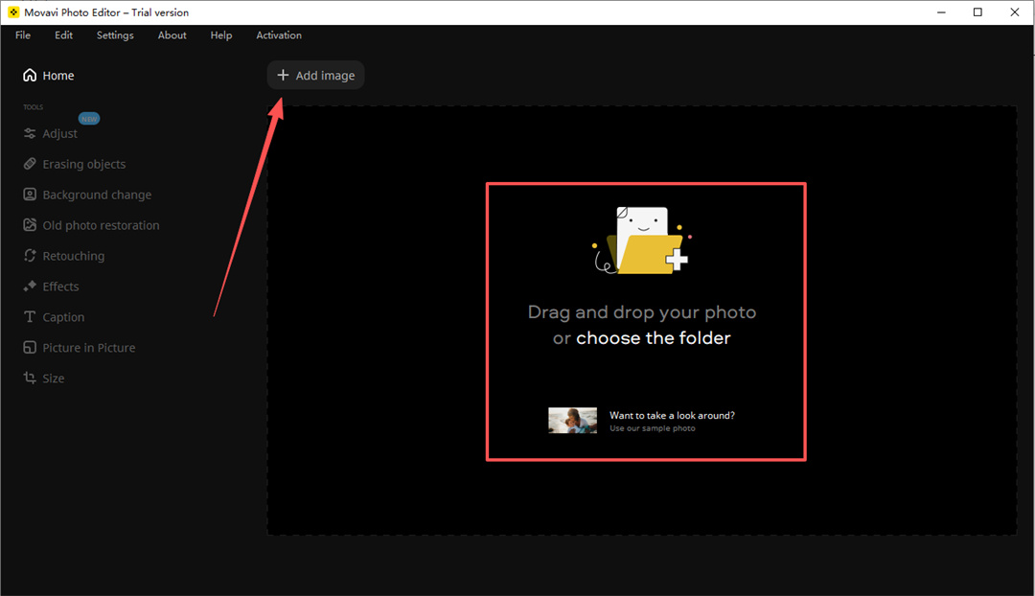Click the Old photo restoration icon
The image size is (1035, 596).
[30, 225]
